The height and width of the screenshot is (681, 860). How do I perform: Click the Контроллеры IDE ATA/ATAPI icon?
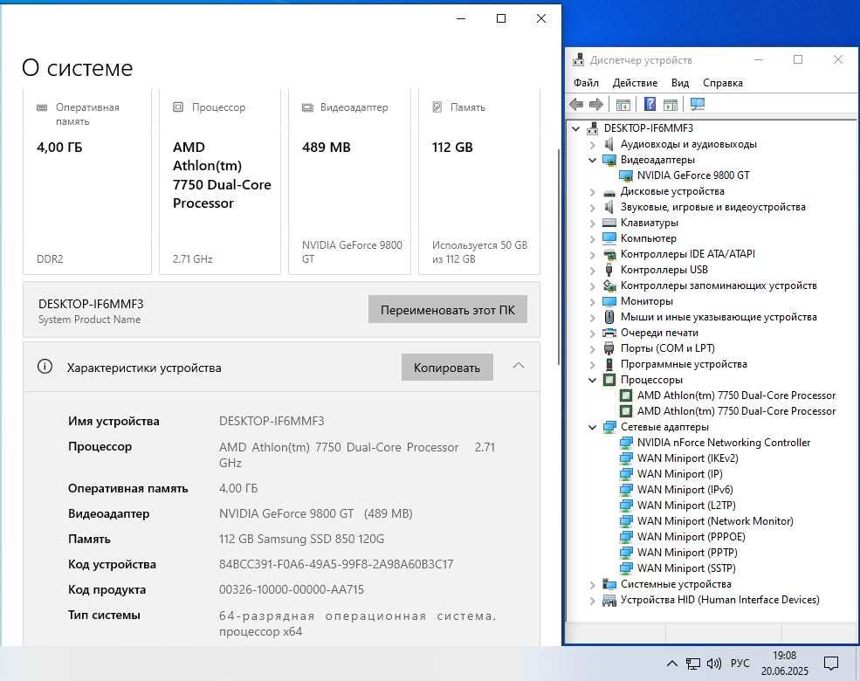click(609, 254)
